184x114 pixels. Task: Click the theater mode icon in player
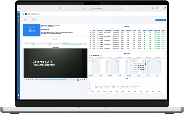coord(84,80)
